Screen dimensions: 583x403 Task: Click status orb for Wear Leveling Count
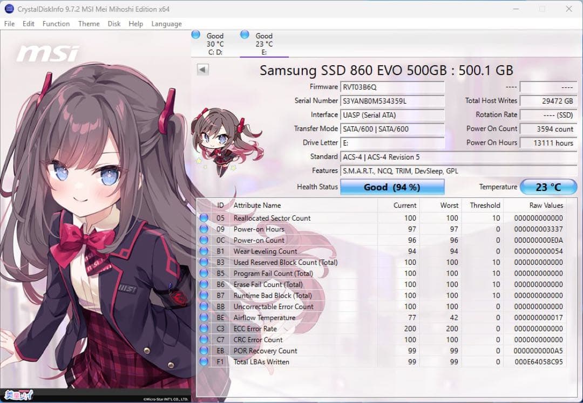click(x=204, y=251)
